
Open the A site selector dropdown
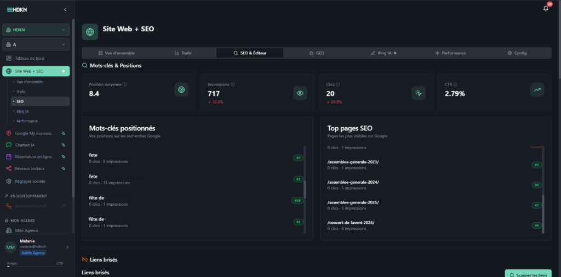click(x=36, y=44)
